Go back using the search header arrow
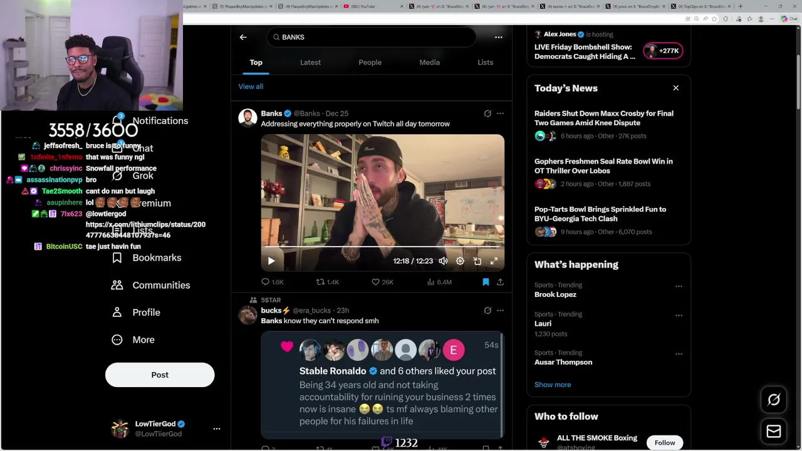Image resolution: width=802 pixels, height=451 pixels. (x=243, y=37)
